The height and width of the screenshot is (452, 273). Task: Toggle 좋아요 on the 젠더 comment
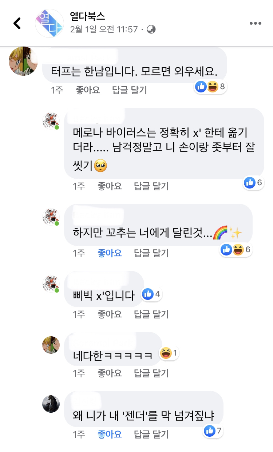(x=110, y=434)
